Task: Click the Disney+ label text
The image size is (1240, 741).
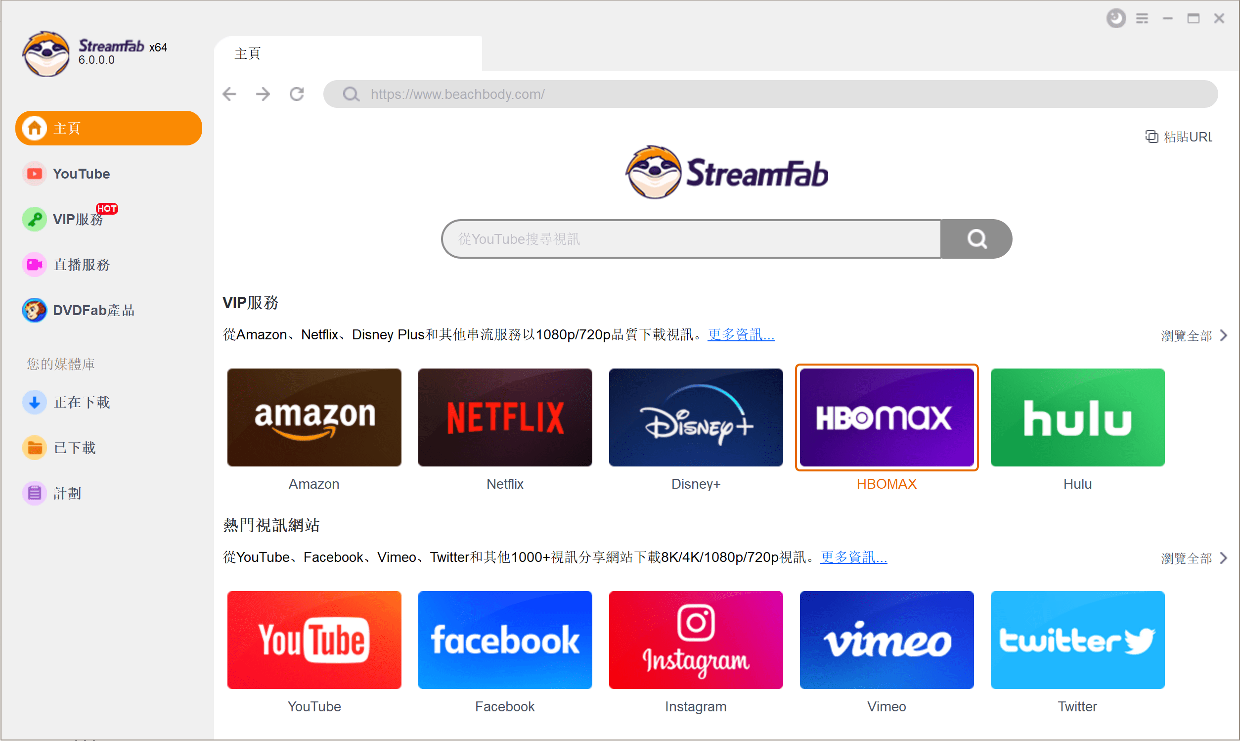Action: (696, 484)
